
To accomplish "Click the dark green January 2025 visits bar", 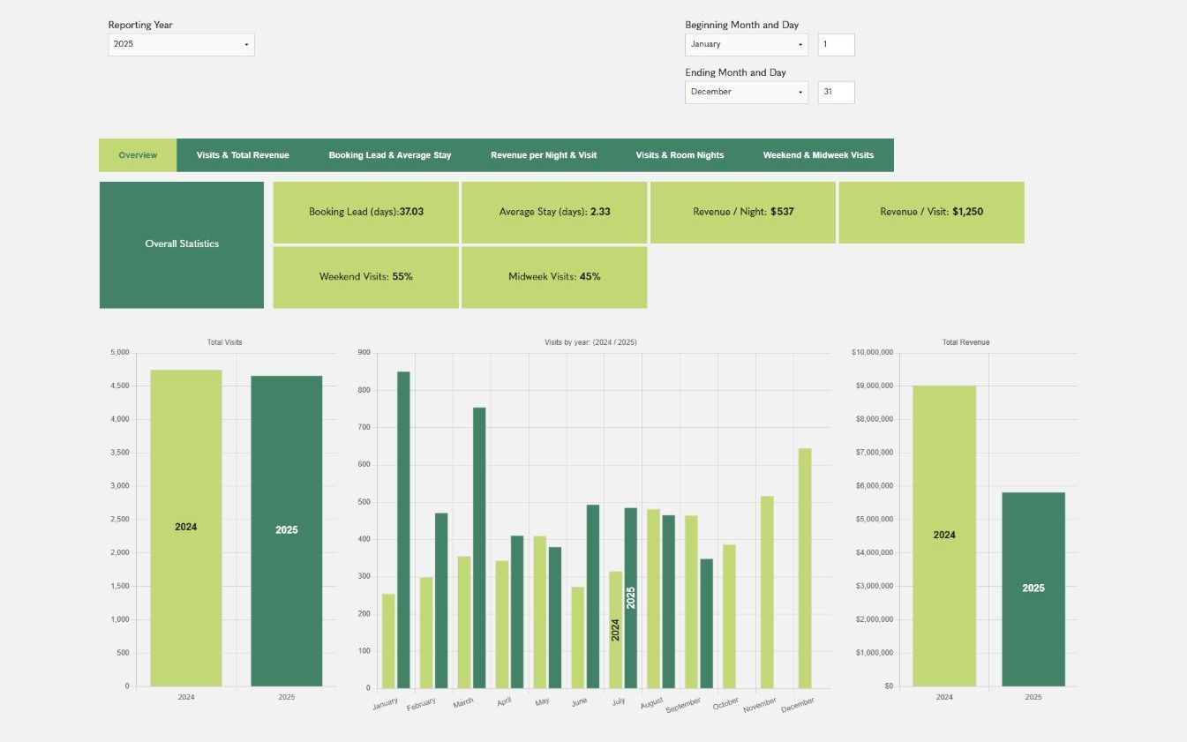I will [x=403, y=529].
